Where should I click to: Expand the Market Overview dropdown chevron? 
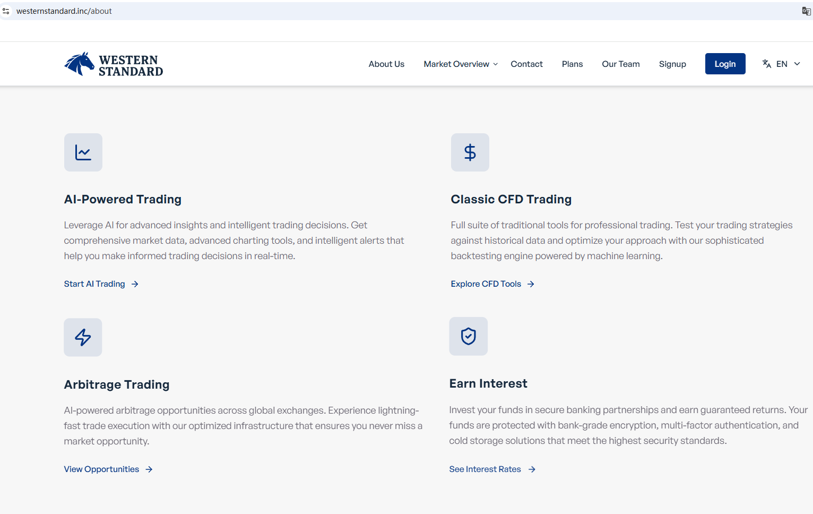click(496, 64)
